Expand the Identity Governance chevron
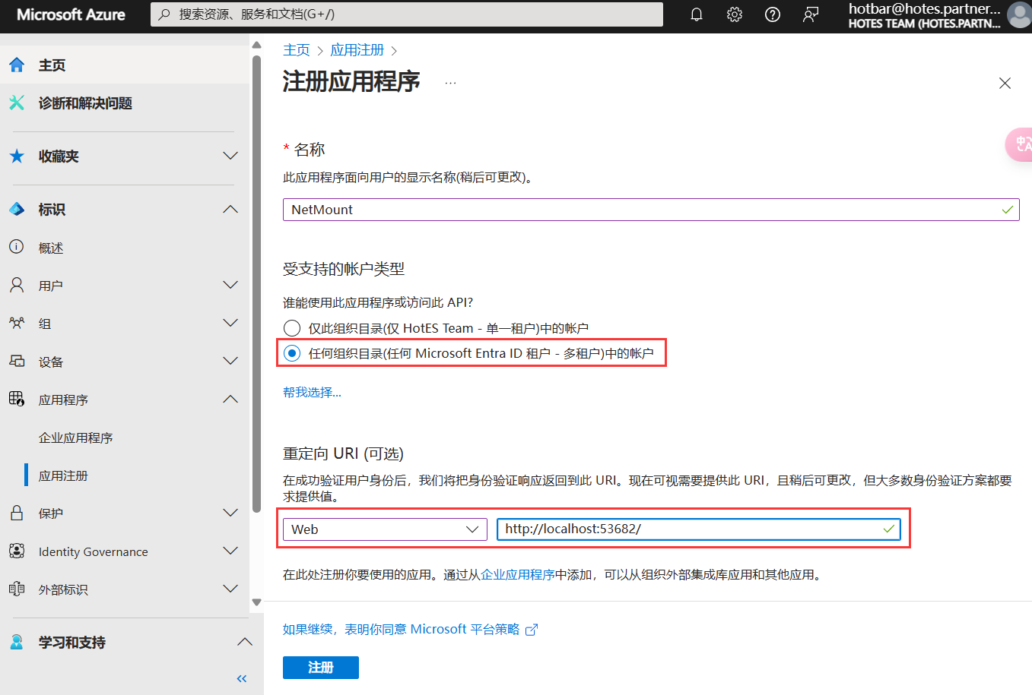Screen dimensions: 1032x695 [x=230, y=551]
